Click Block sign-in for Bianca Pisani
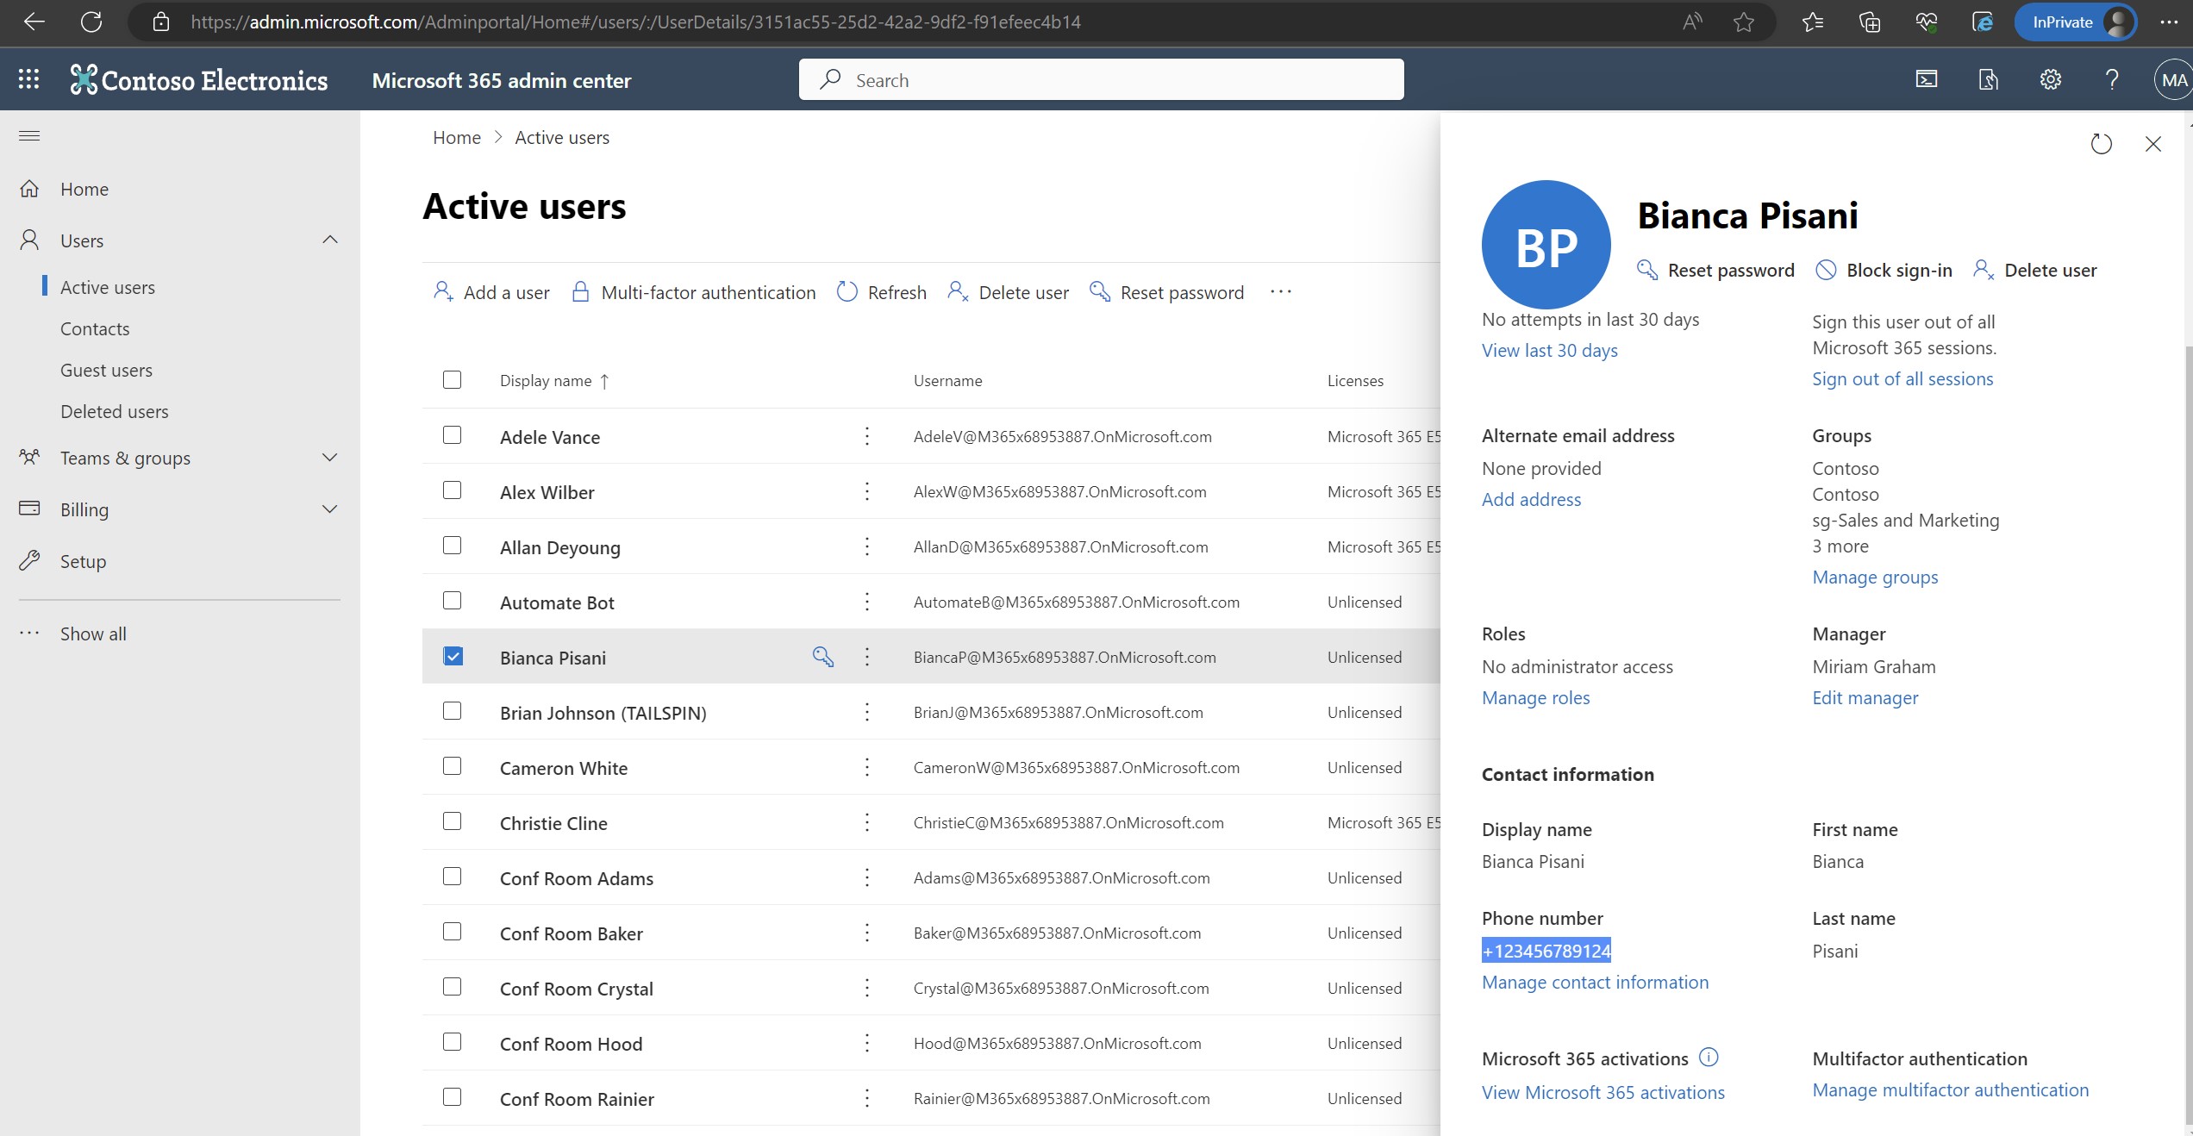Viewport: 2193px width, 1136px height. click(x=1884, y=270)
